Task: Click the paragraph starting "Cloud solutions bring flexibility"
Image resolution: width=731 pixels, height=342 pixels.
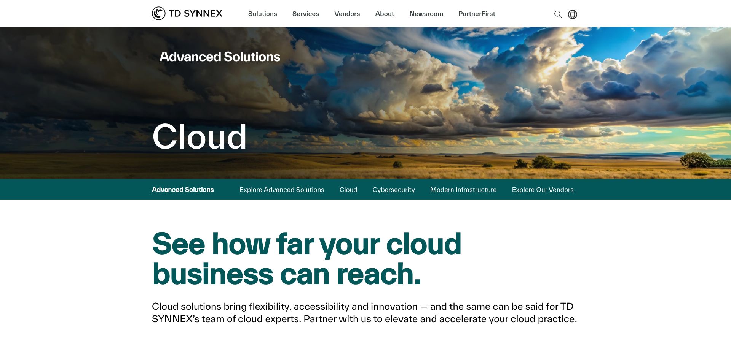Action: point(364,312)
